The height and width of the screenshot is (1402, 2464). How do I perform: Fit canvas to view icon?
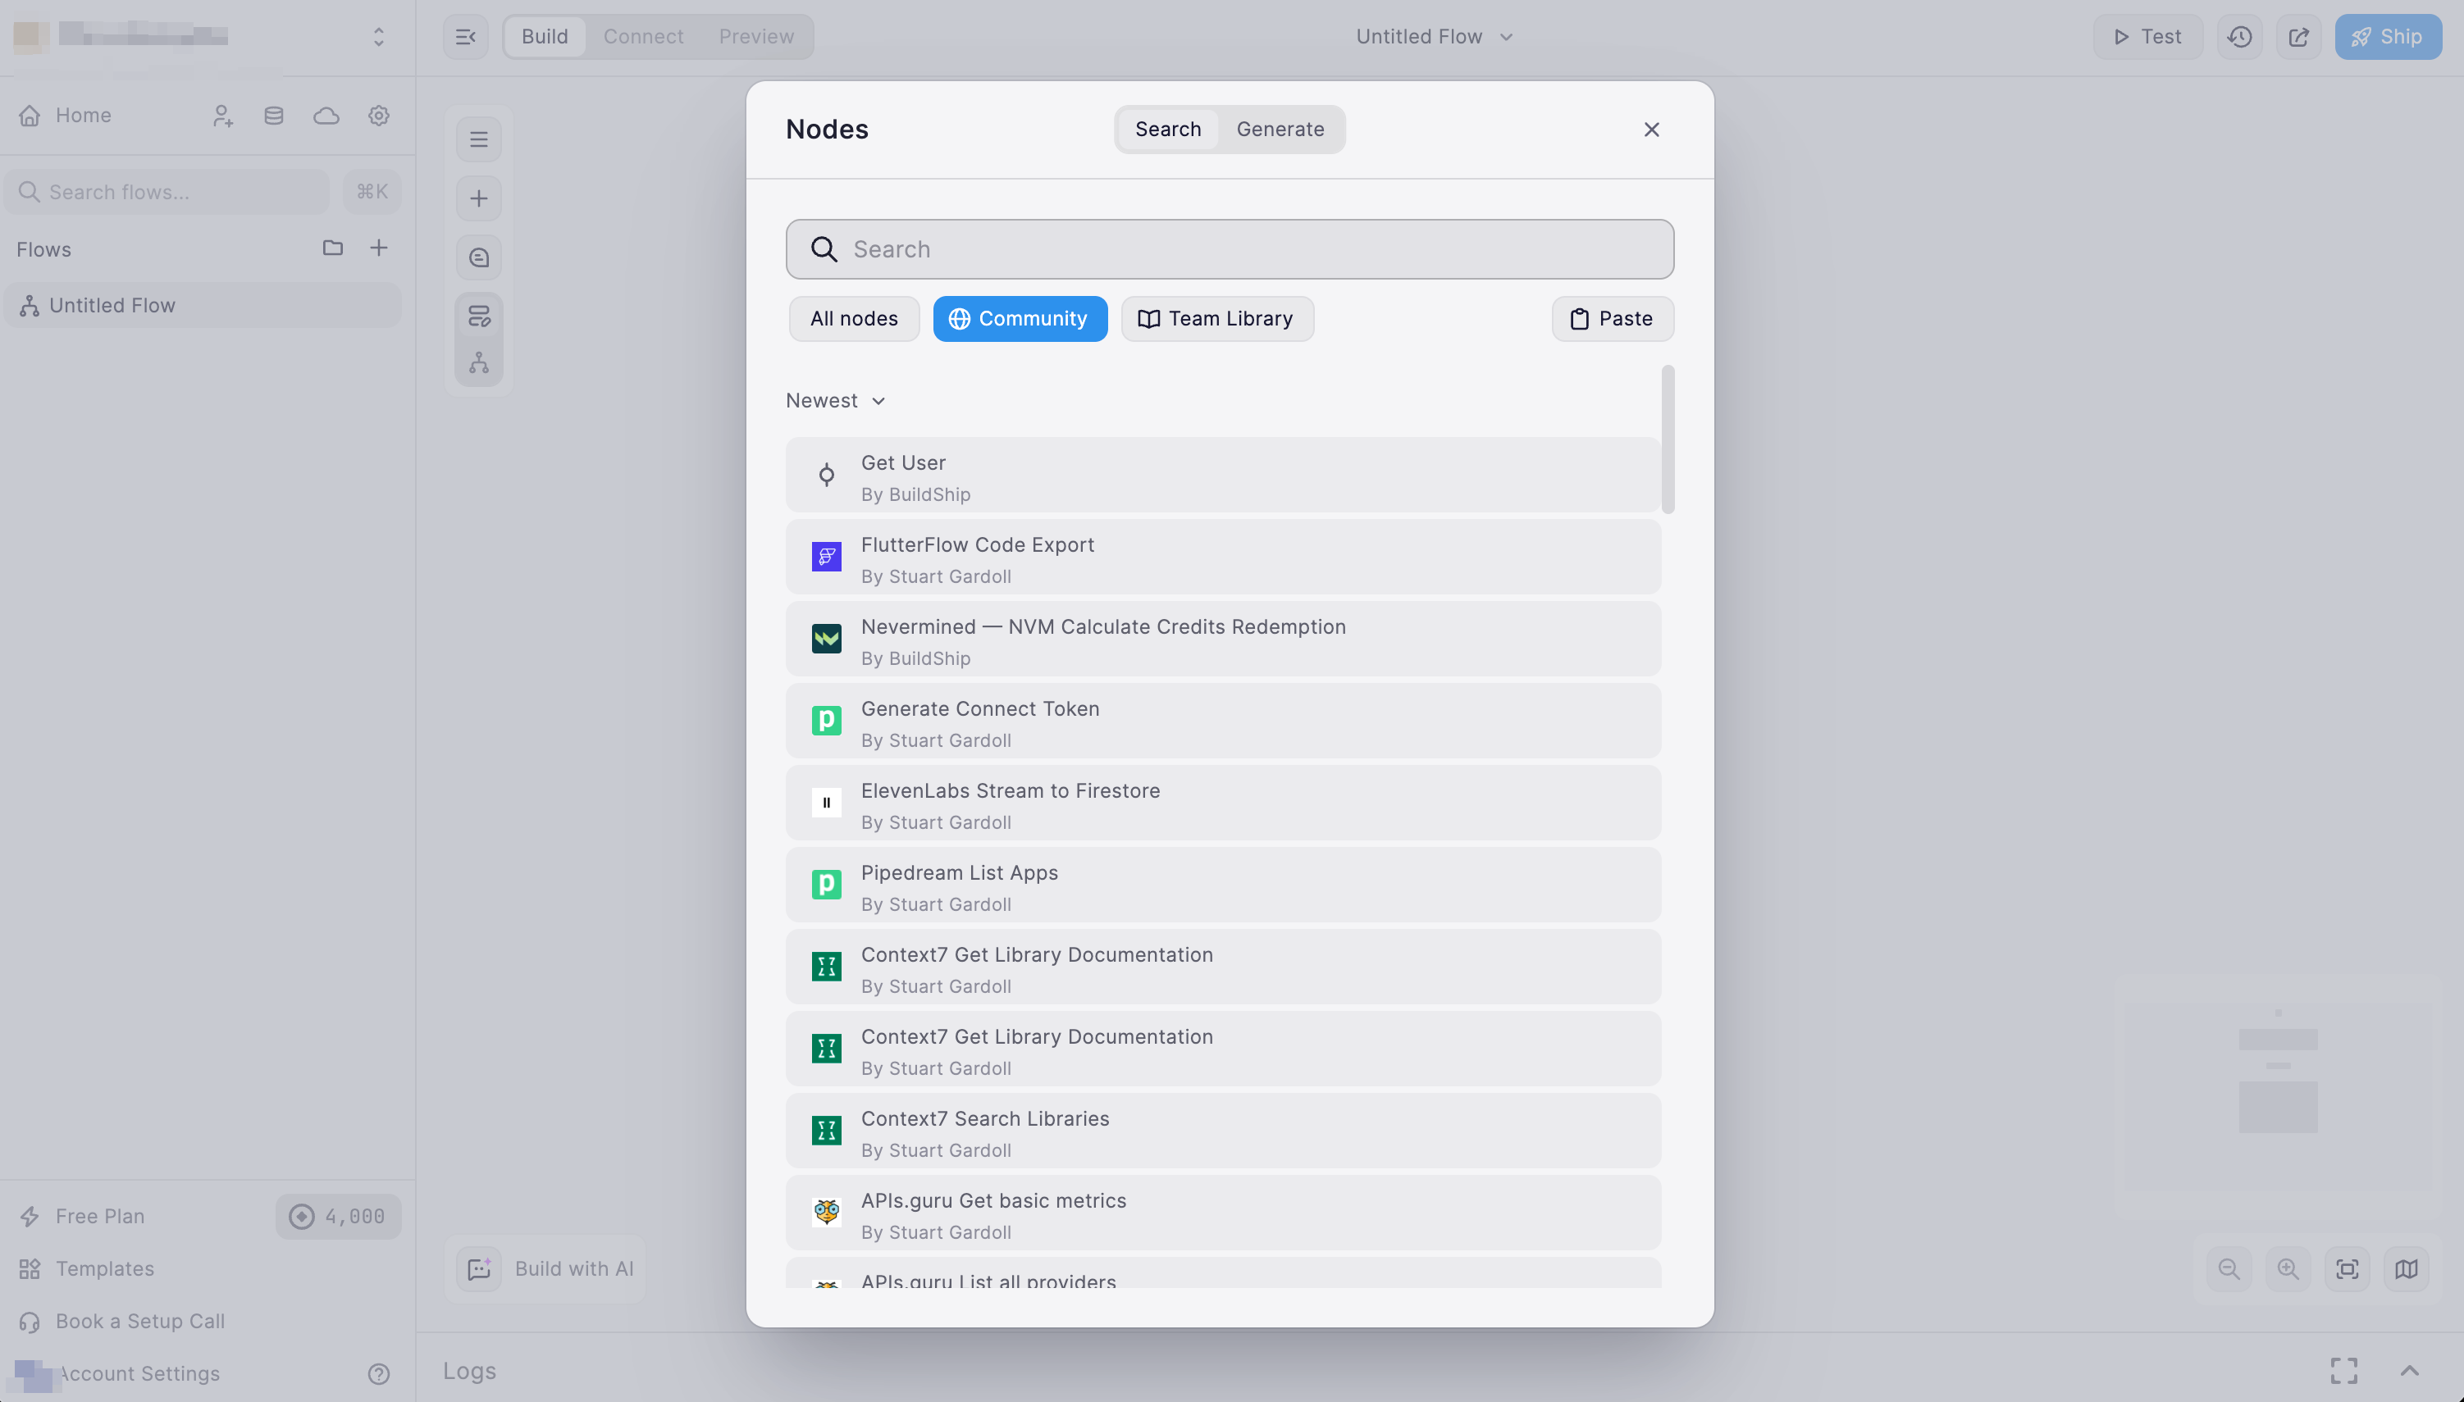(x=2348, y=1269)
